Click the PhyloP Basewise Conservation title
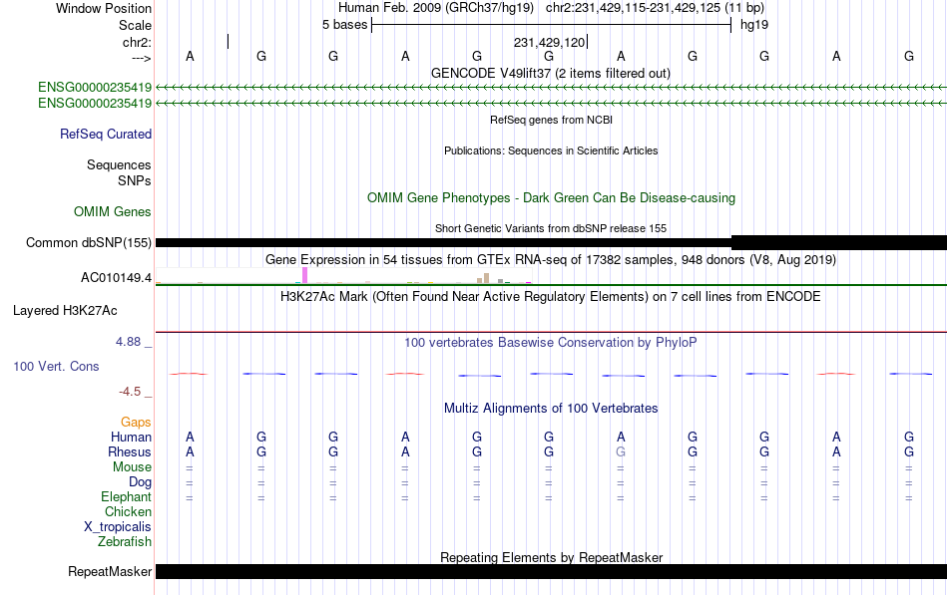Screen dimensions: 948x595 [551, 343]
